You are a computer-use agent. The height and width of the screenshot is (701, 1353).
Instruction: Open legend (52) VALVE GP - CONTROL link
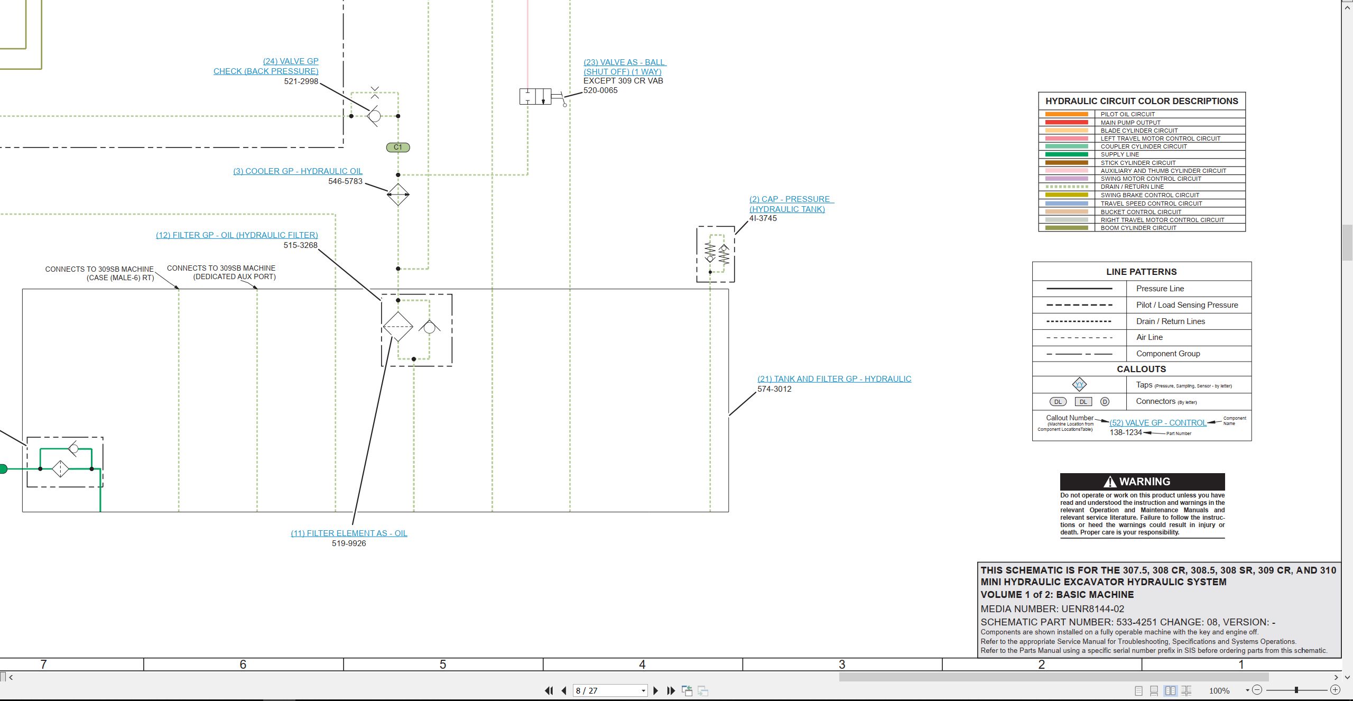click(x=1158, y=423)
